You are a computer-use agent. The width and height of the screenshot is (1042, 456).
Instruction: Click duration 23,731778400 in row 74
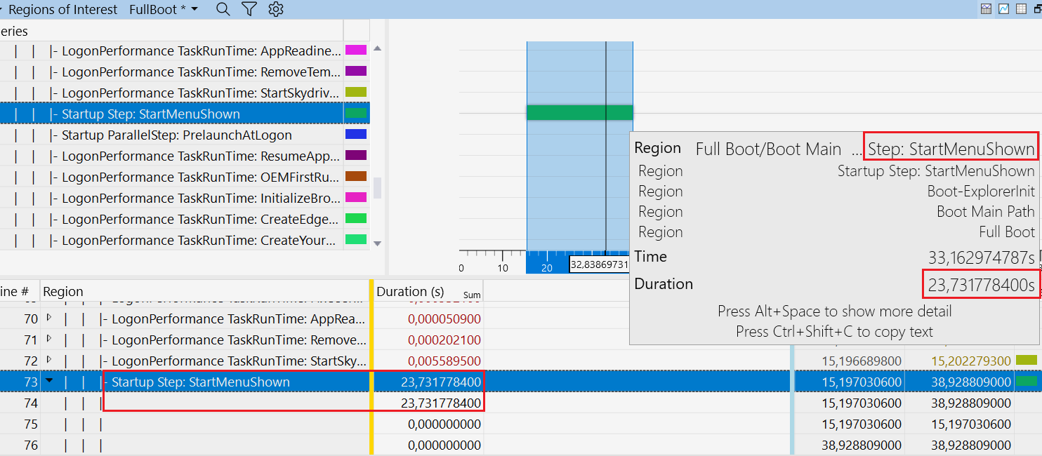[x=442, y=403]
